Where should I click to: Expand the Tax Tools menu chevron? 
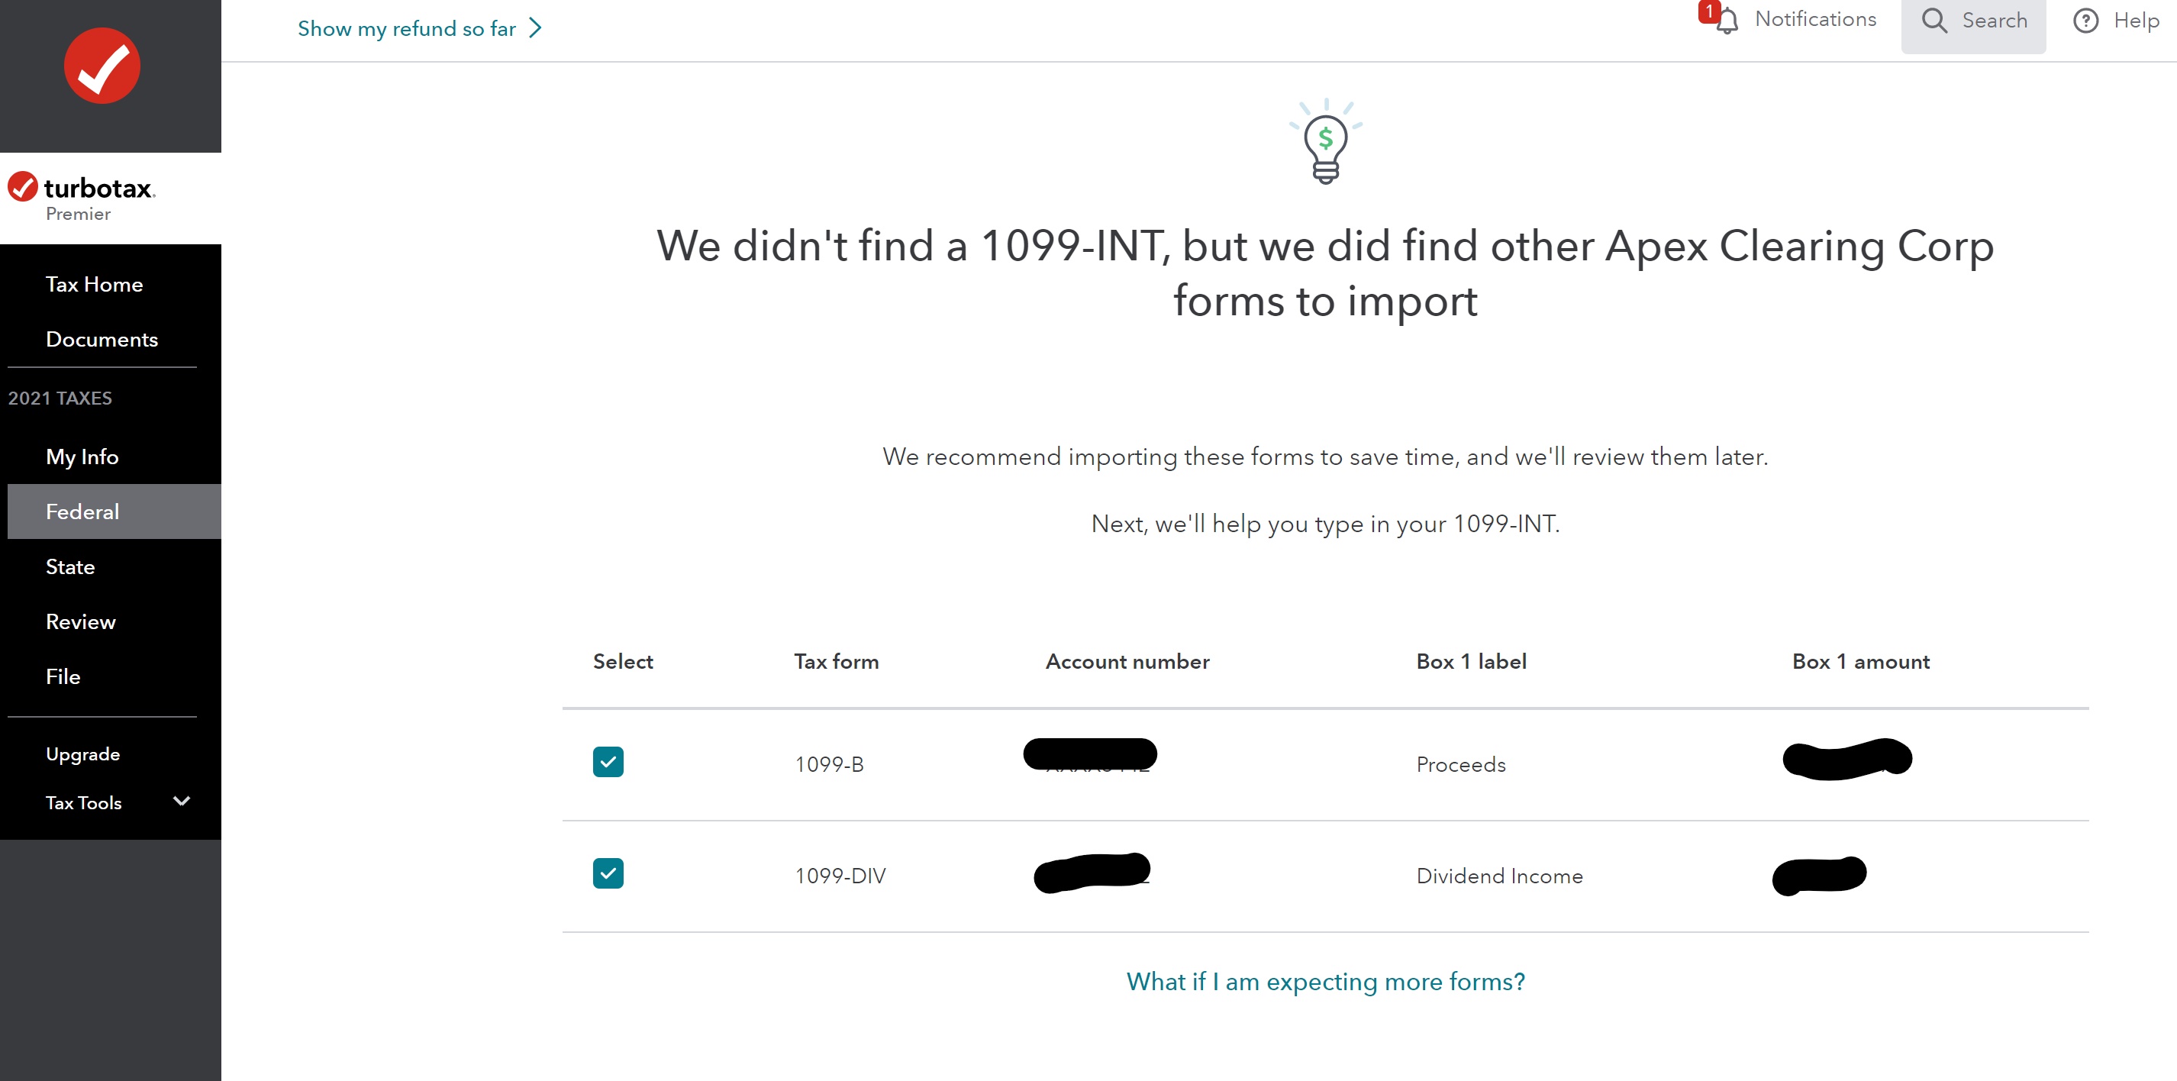[181, 800]
